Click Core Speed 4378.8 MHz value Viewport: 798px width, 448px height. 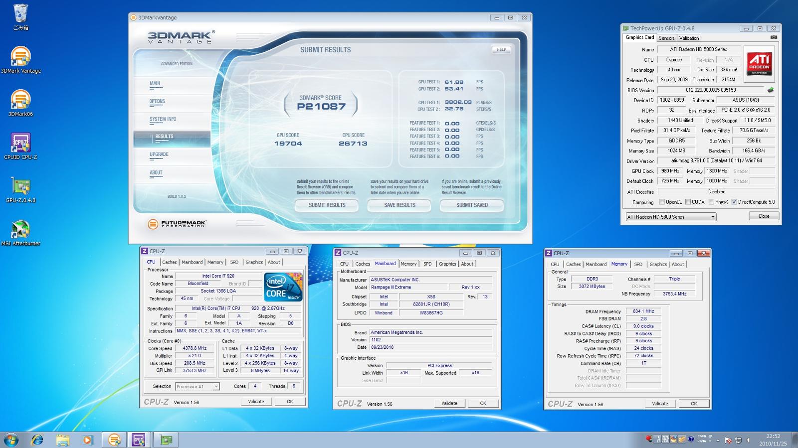tap(195, 349)
